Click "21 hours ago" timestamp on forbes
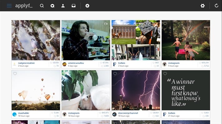The height and width of the screenshot is (124, 222). point(174,116)
